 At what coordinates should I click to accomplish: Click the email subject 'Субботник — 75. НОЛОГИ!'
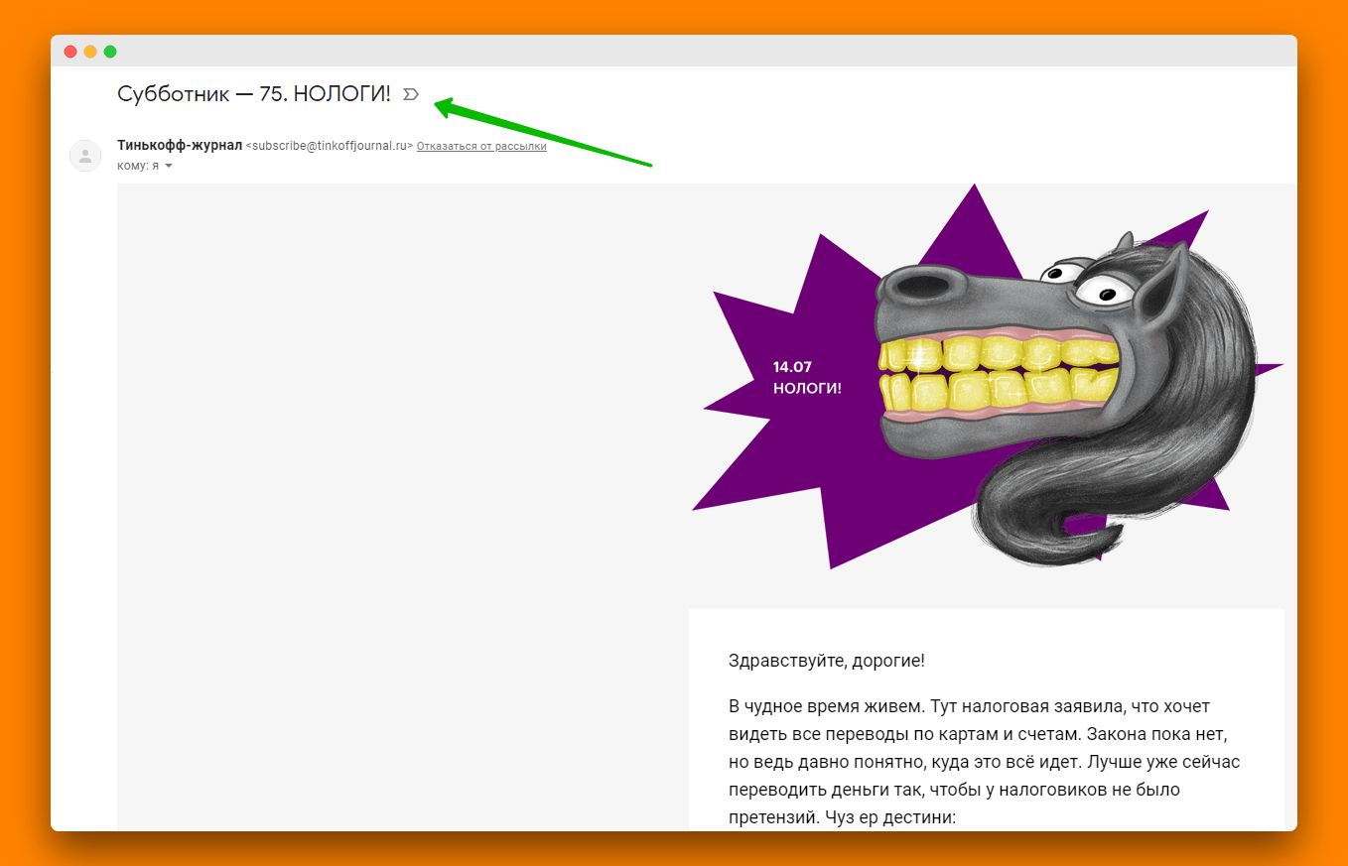coord(254,94)
